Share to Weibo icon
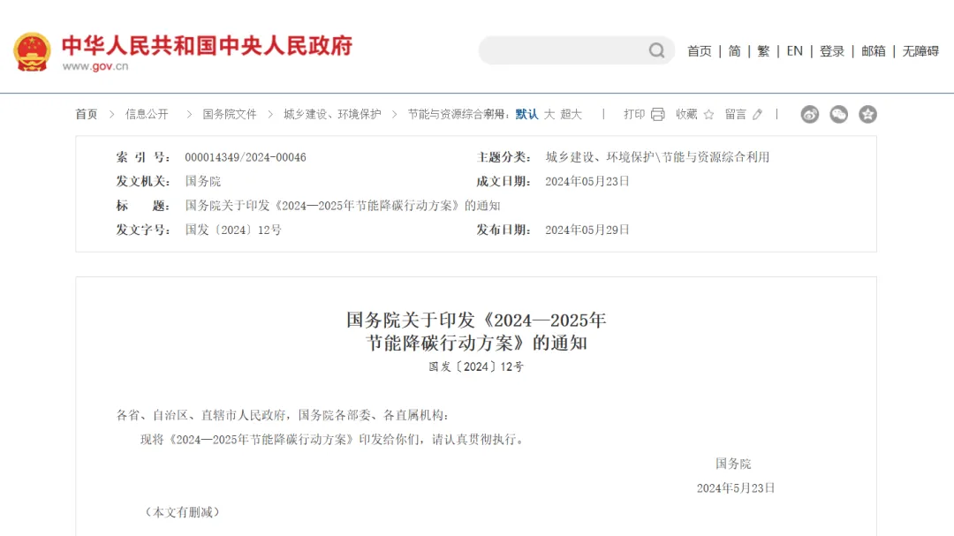954x536 pixels. pyautogui.click(x=809, y=114)
